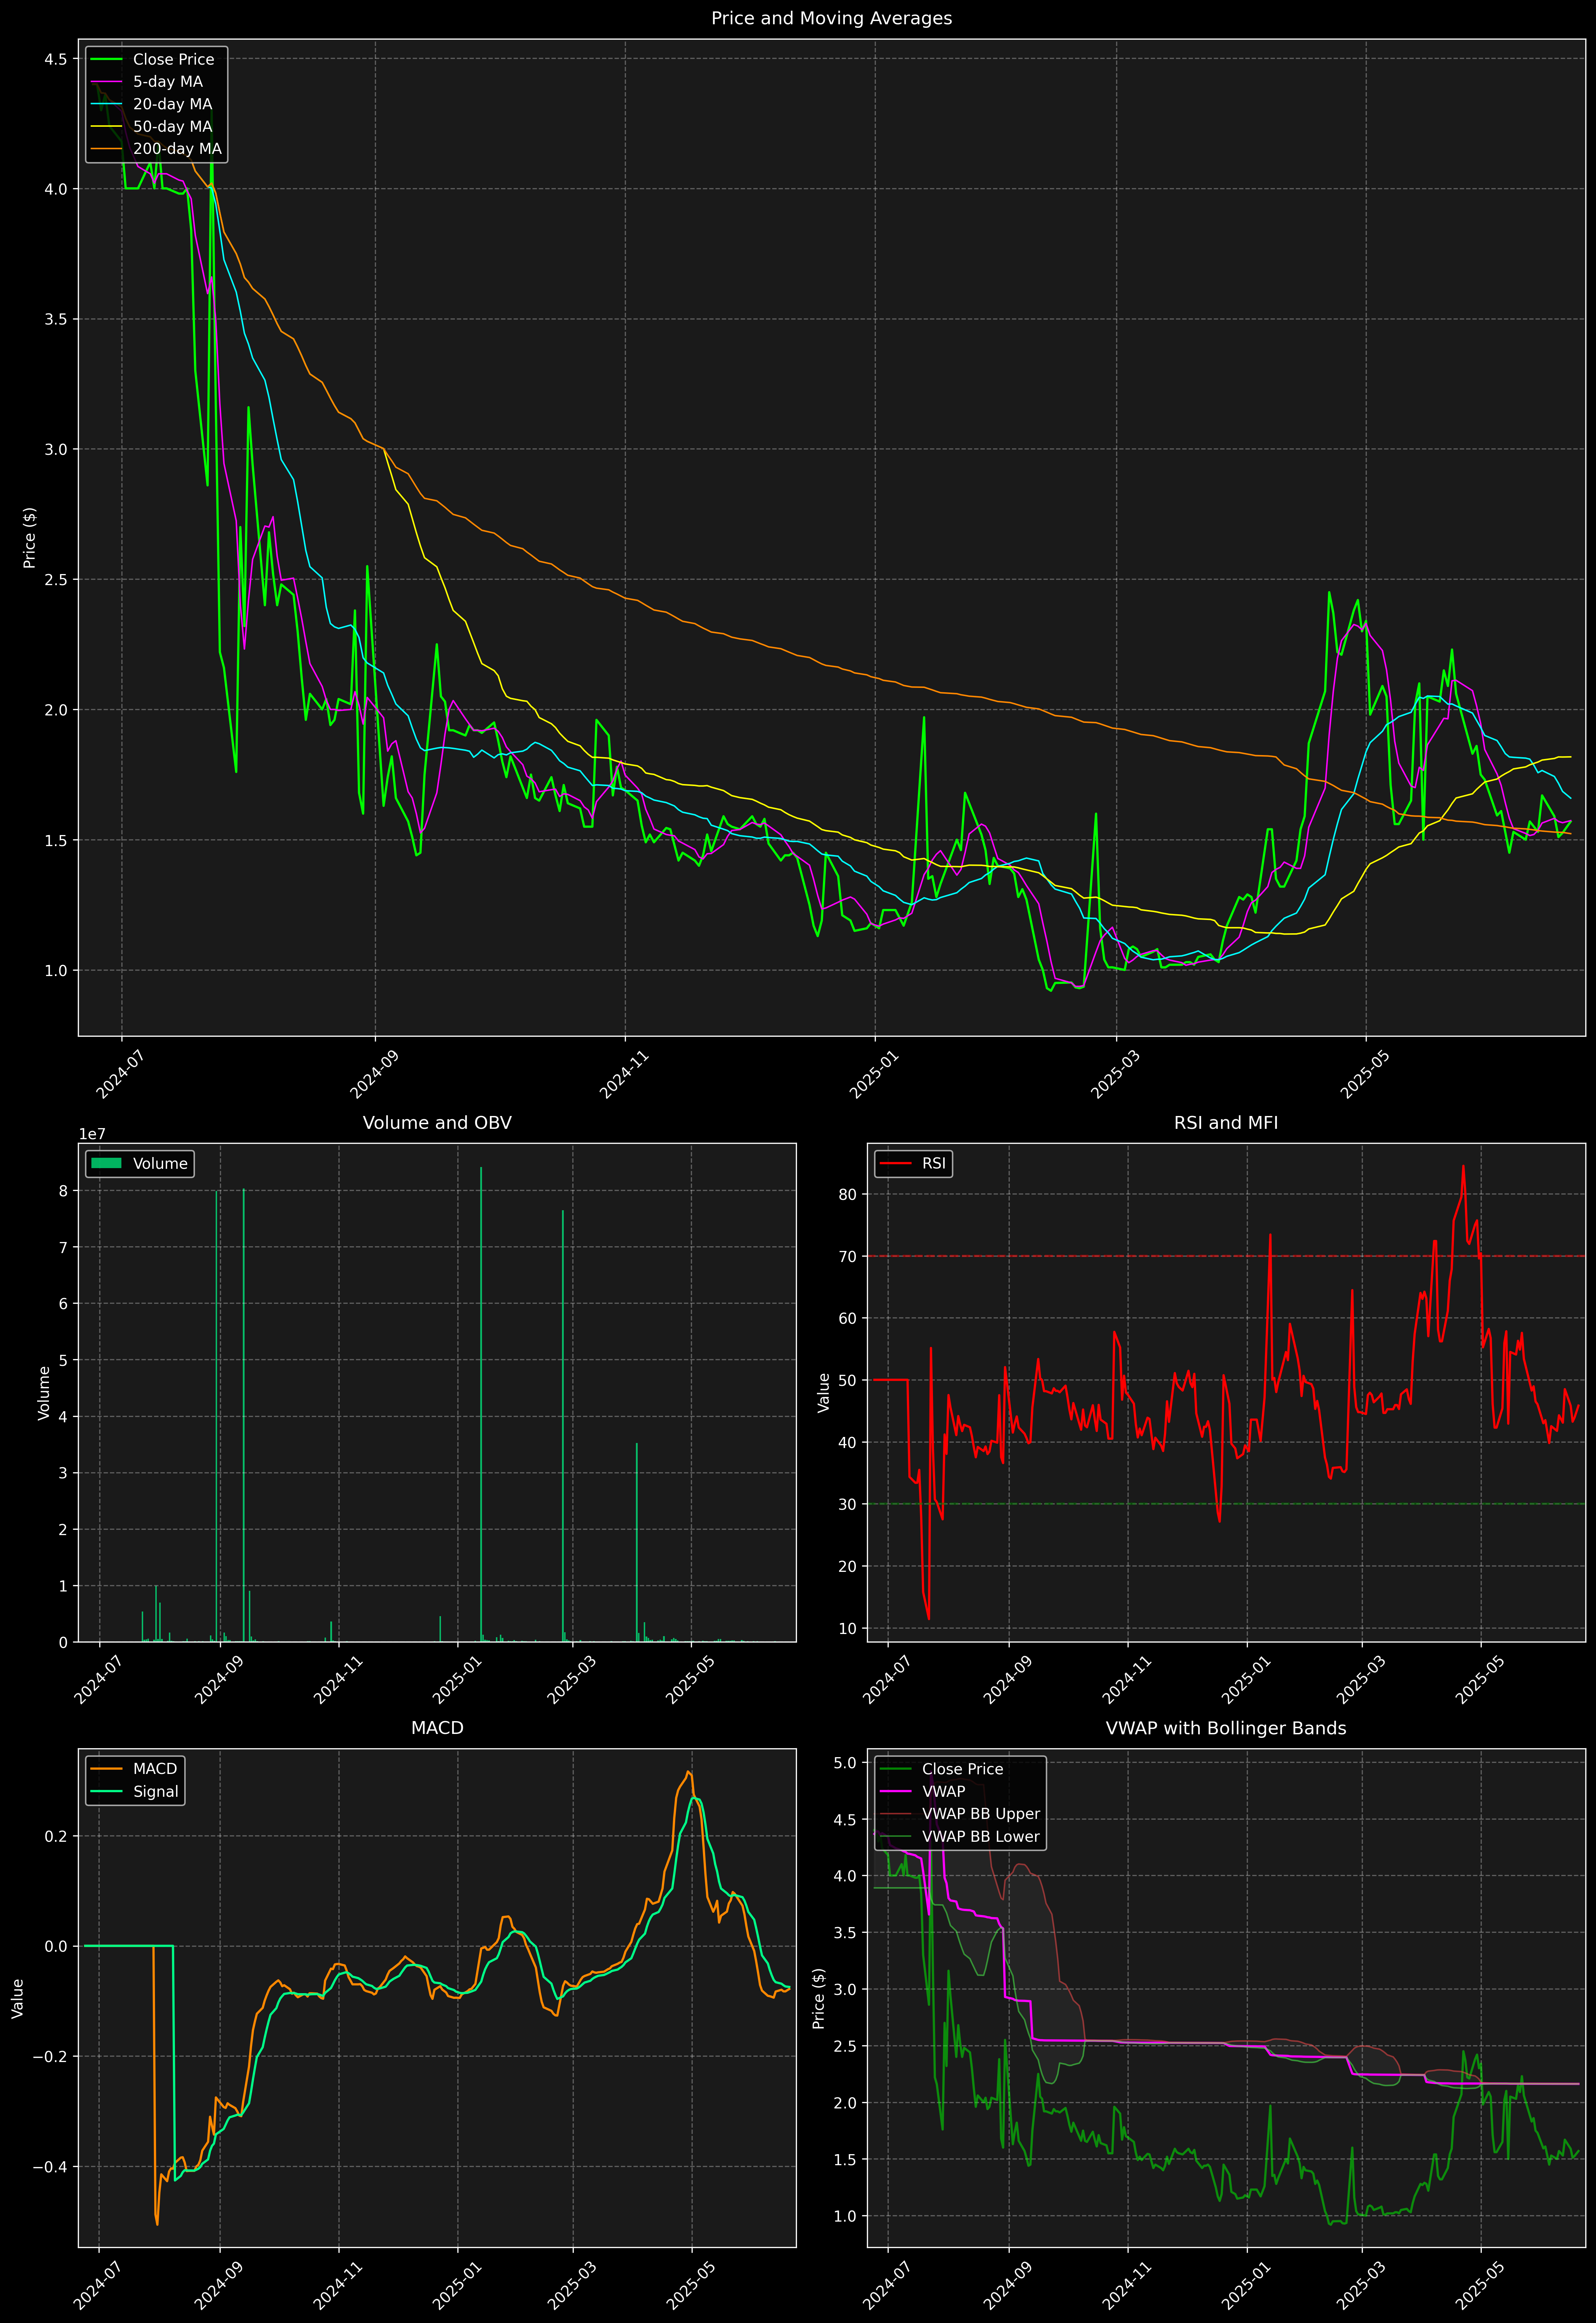Click the vertical 'Volume' y-axis label
This screenshot has width=1596, height=2323.
tap(44, 1392)
